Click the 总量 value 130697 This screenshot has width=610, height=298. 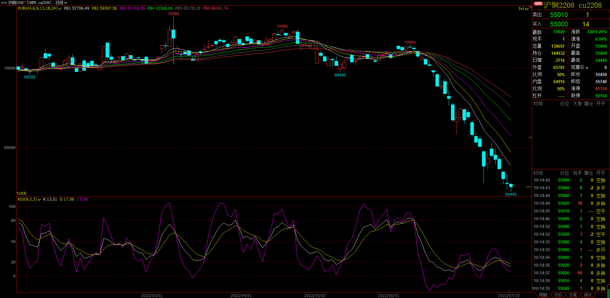coord(558,46)
